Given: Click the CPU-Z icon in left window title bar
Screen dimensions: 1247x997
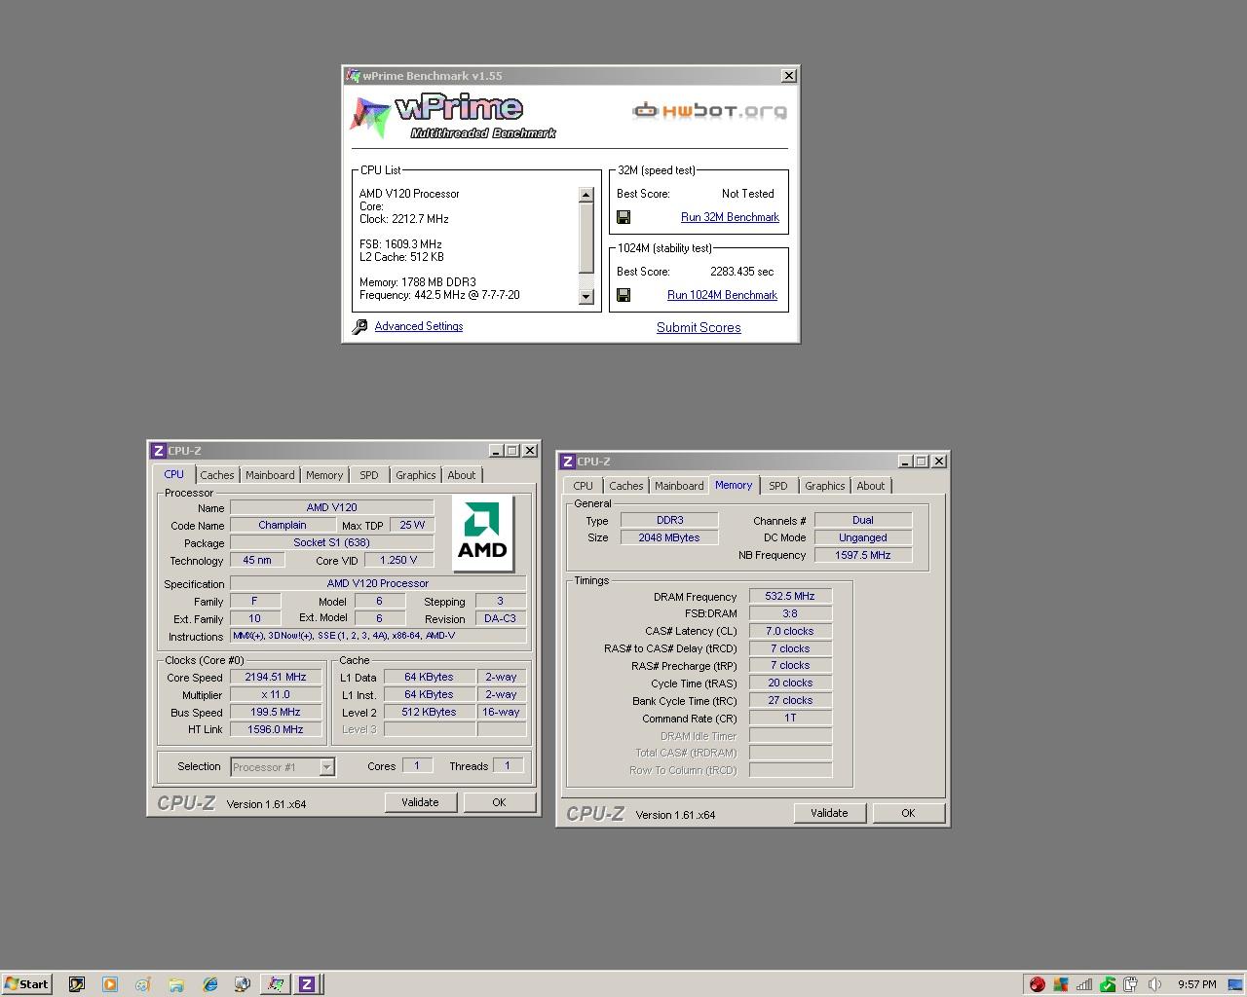Looking at the screenshot, I should pos(158,451).
